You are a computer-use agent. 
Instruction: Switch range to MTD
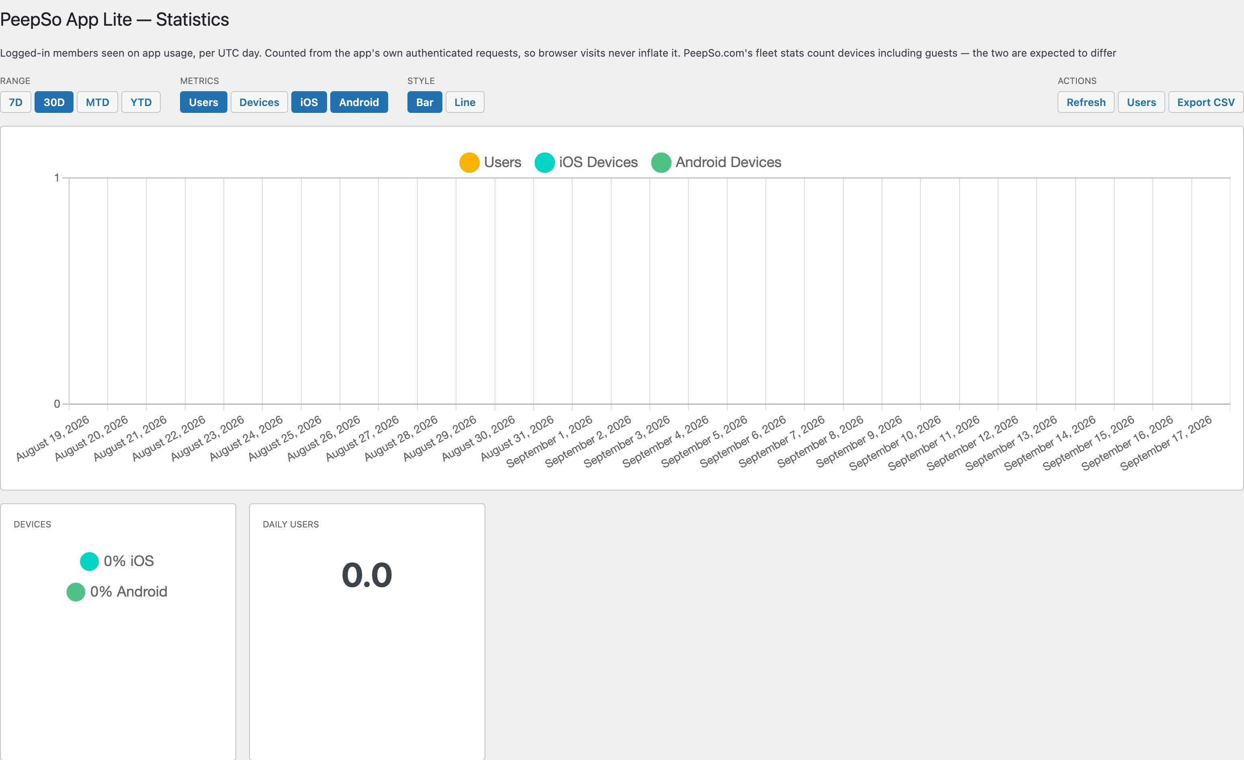tap(98, 102)
